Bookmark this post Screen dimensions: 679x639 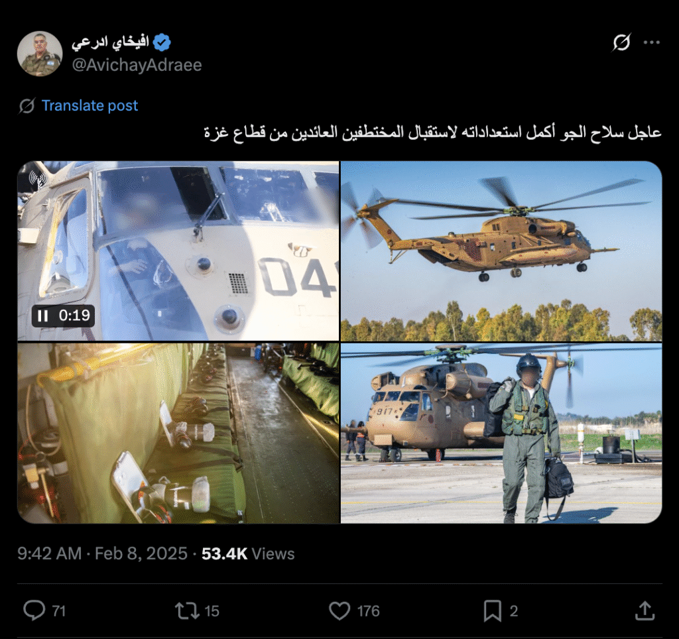coord(493,611)
